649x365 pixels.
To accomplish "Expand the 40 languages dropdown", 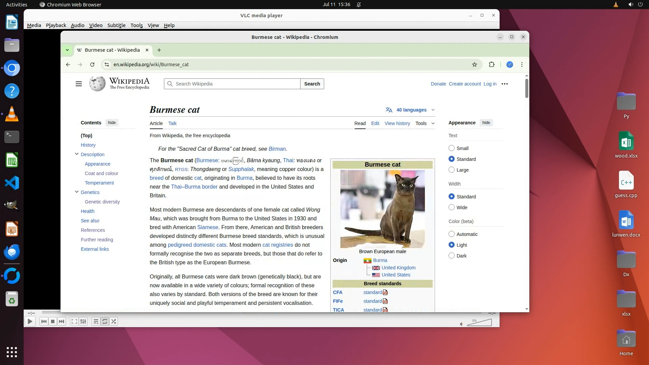I will [410, 110].
